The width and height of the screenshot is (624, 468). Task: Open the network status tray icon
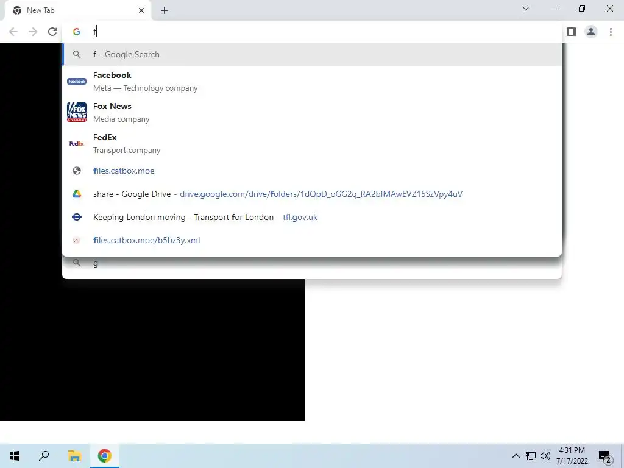(x=531, y=456)
